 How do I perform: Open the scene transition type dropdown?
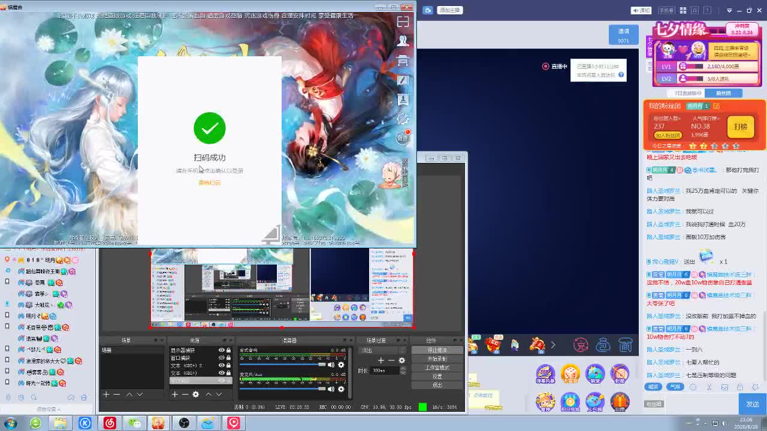click(382, 350)
